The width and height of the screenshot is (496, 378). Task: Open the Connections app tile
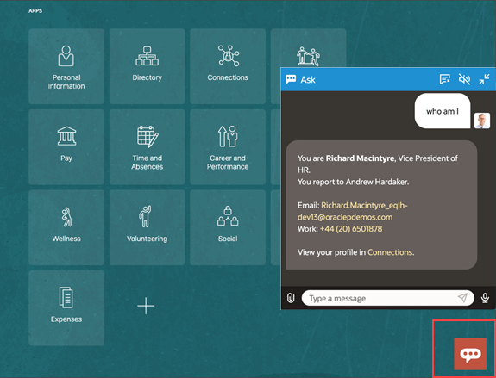[228, 66]
